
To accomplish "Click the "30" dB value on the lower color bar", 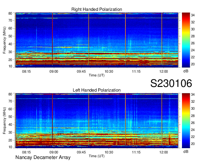I will pyautogui.click(x=193, y=108).
